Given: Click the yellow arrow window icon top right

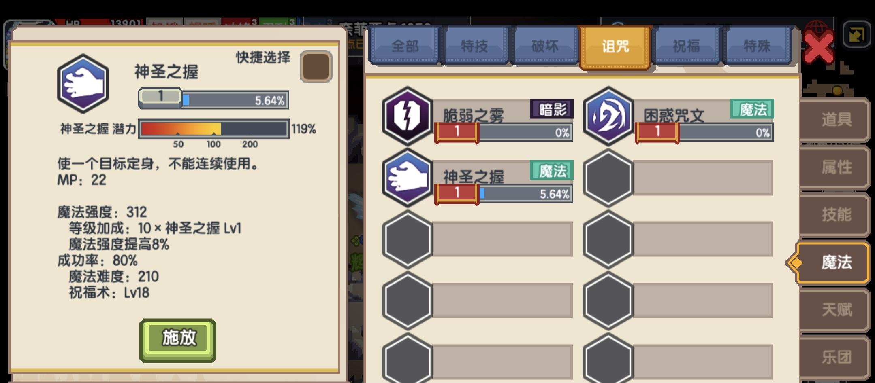Looking at the screenshot, I should (856, 34).
